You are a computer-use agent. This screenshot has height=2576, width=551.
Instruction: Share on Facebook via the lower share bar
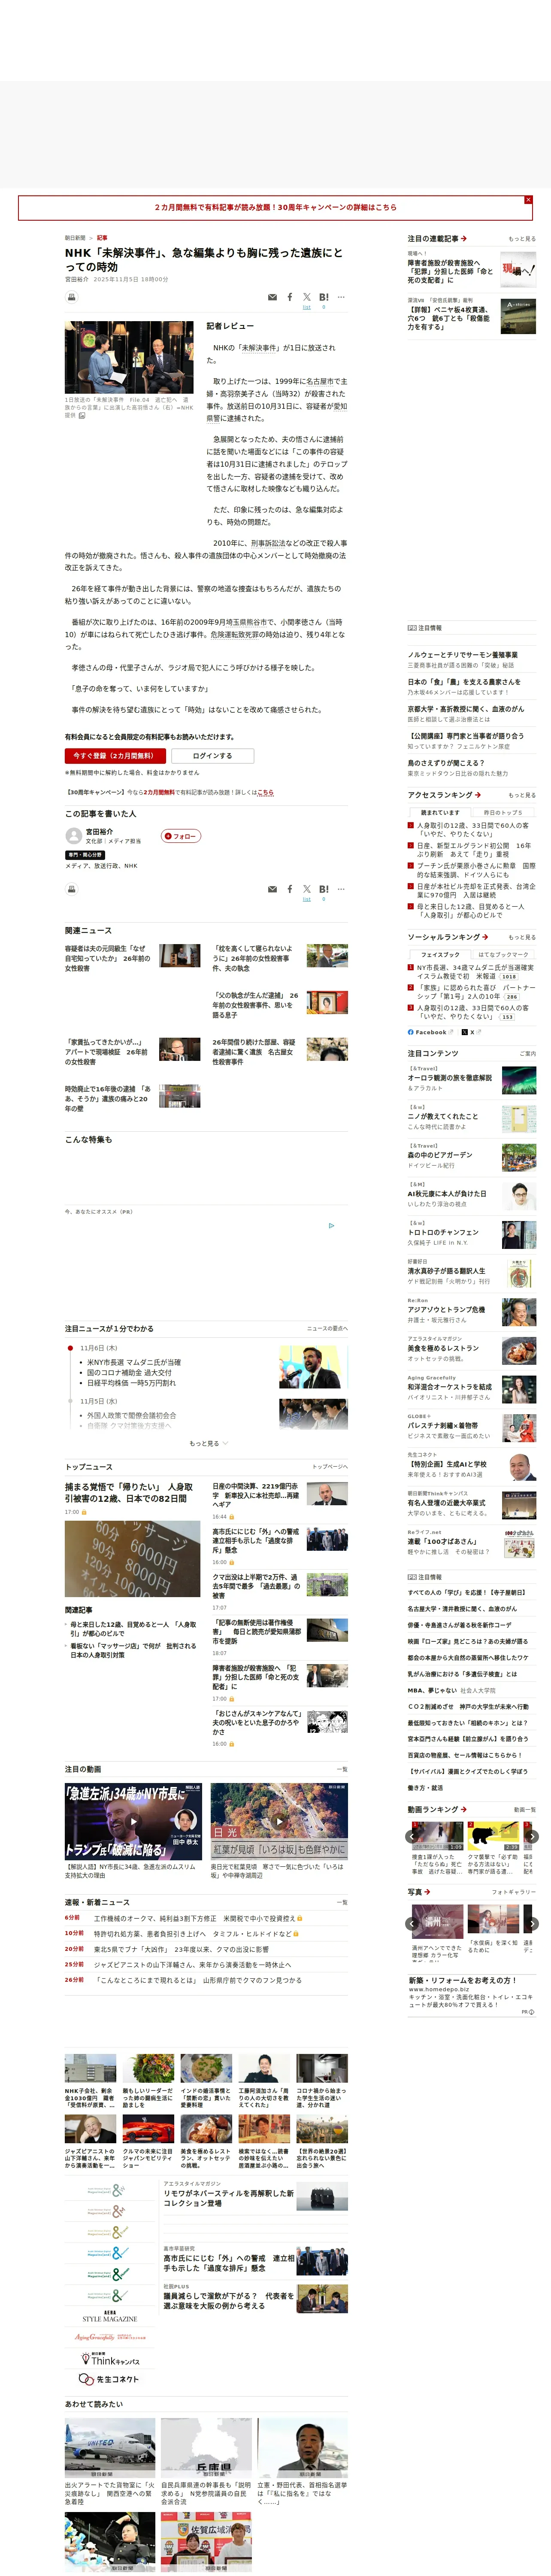tap(290, 889)
